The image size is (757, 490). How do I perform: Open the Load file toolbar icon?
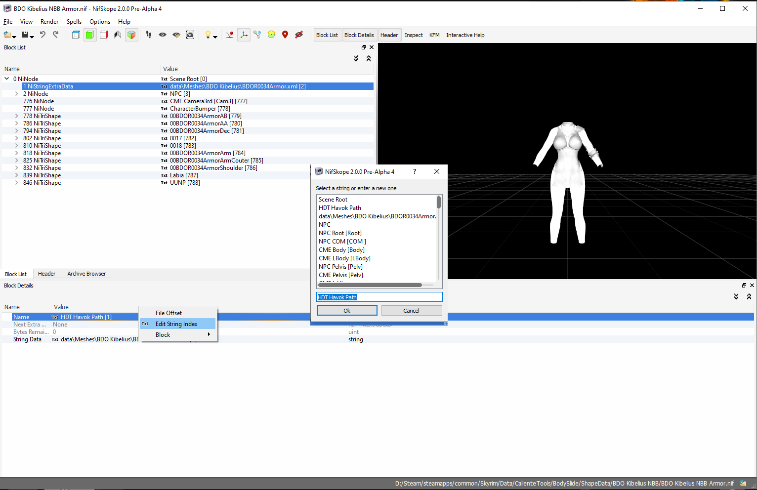tap(7, 35)
